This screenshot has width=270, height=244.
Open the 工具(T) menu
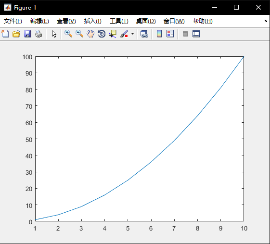point(119,21)
